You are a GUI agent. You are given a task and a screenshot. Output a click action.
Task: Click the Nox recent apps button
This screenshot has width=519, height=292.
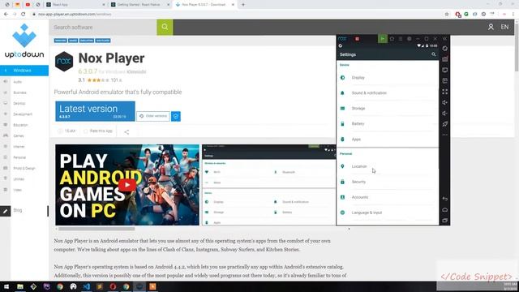(445, 221)
